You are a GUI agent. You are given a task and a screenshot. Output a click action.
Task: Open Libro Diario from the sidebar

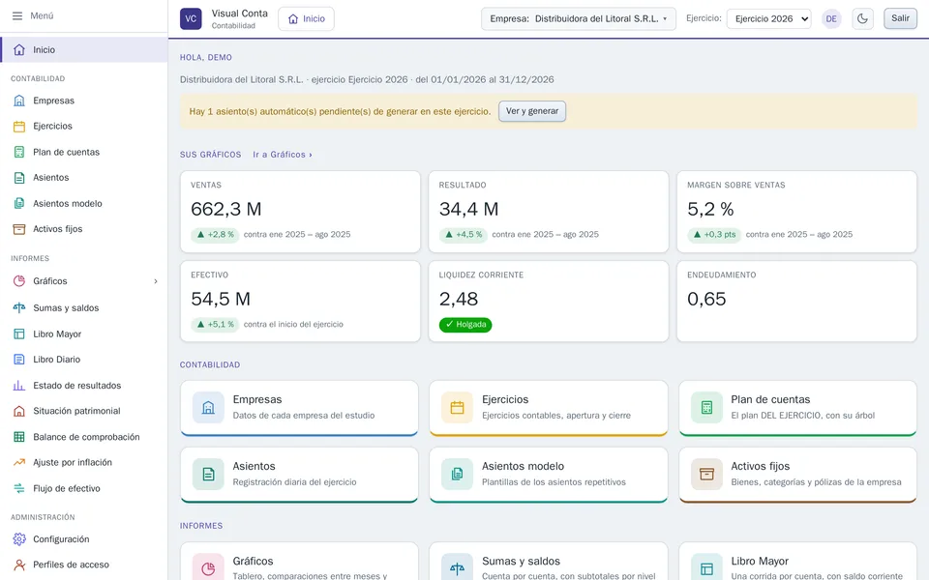pos(84,360)
